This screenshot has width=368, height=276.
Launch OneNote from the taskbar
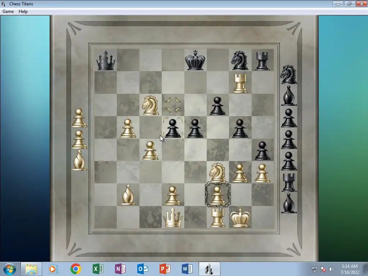tap(120, 269)
